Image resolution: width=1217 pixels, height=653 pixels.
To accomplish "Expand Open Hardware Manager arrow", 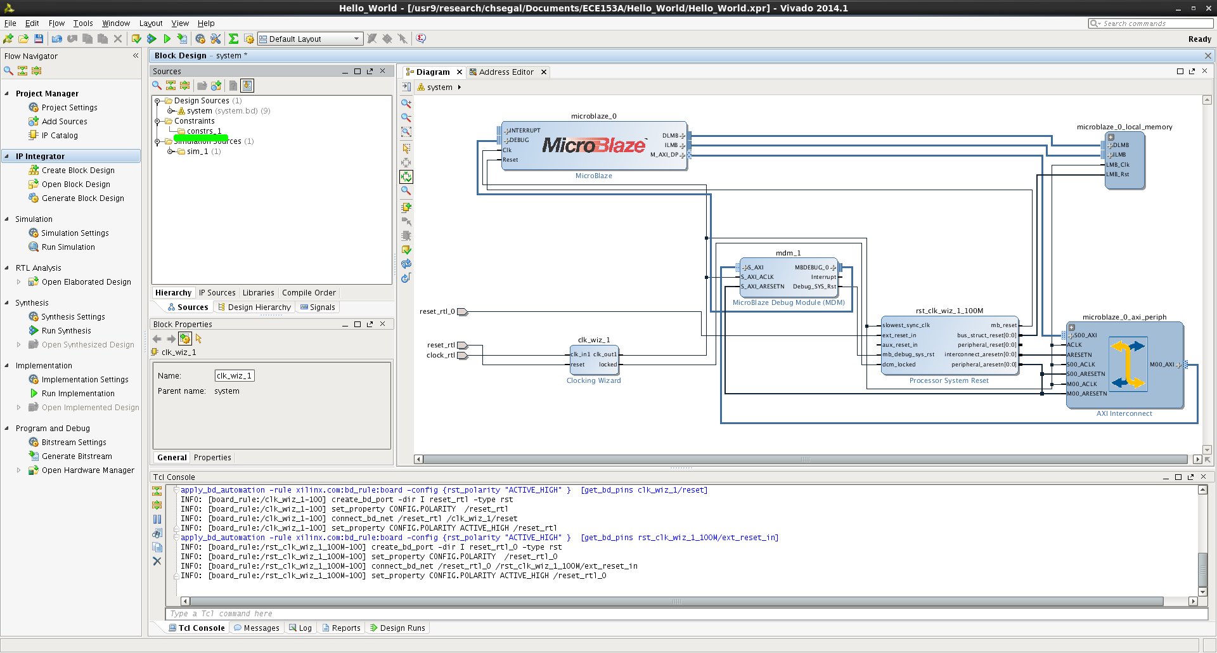I will pyautogui.click(x=18, y=470).
